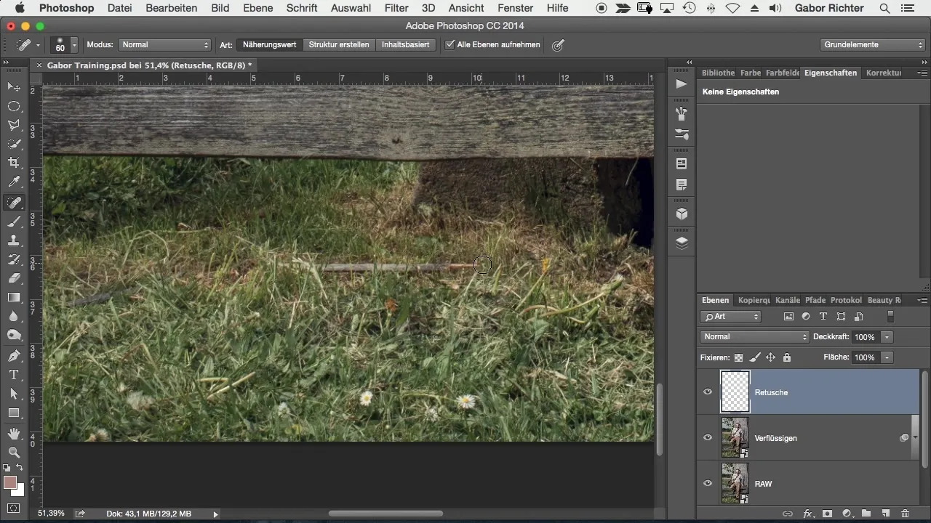
Task: Toggle lock image pixels brush icon
Action: tap(755, 357)
